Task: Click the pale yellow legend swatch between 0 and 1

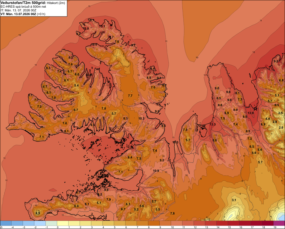Action: tap(63, 223)
